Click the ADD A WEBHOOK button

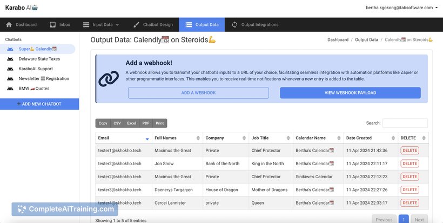tap(198, 93)
